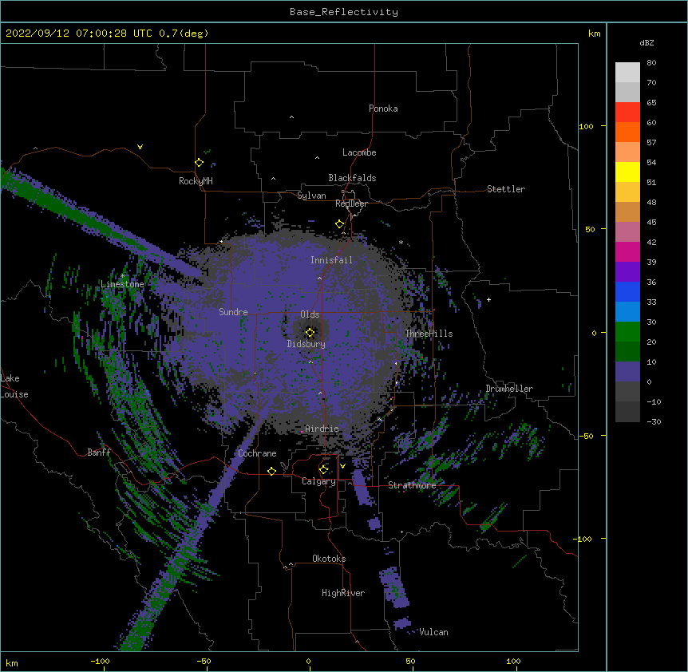Viewport: 688px width, 672px height.
Task: Click the 50 tick on right km axis
Action: pos(590,229)
